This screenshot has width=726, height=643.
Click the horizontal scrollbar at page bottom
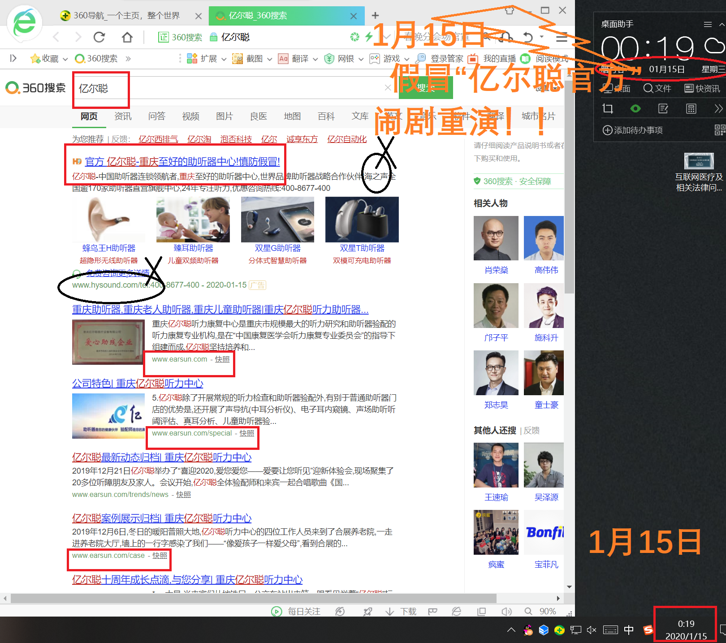coord(253,598)
